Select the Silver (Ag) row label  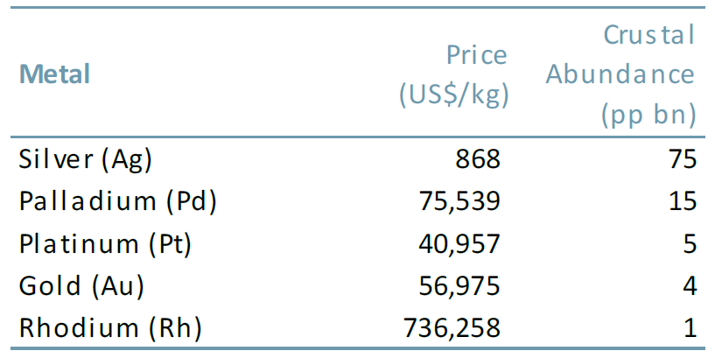pyautogui.click(x=85, y=159)
